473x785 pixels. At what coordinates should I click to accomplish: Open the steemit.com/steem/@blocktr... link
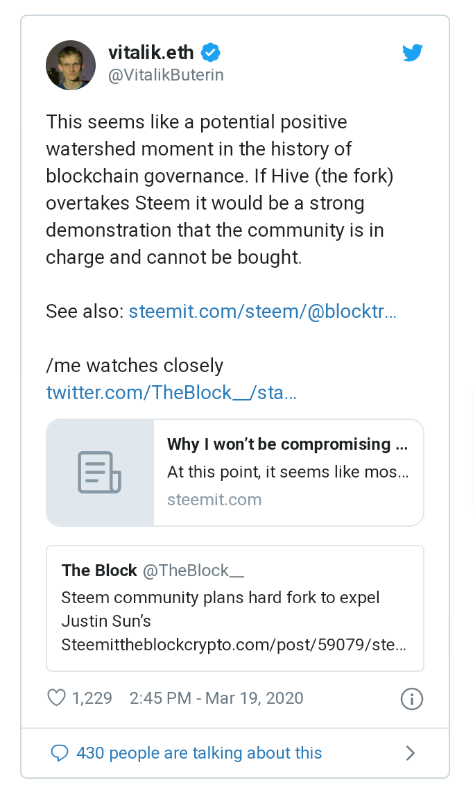click(262, 312)
